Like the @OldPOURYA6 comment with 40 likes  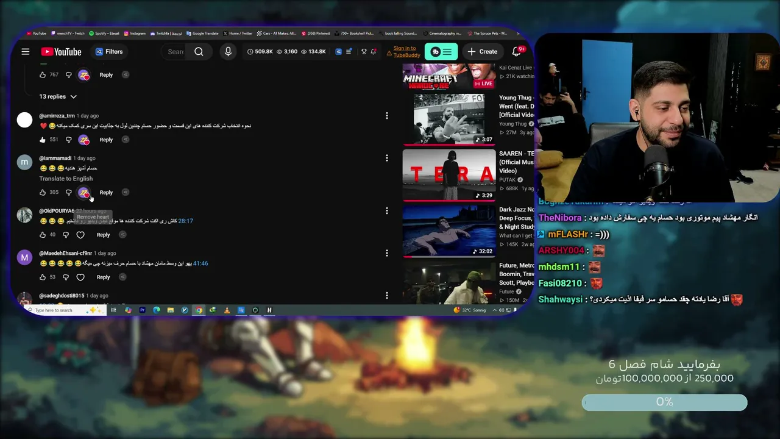click(43, 235)
